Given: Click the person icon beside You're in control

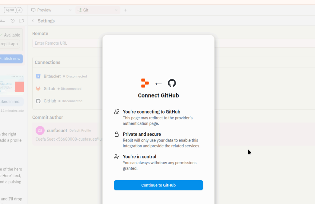Looking at the screenshot, I should point(117,156).
